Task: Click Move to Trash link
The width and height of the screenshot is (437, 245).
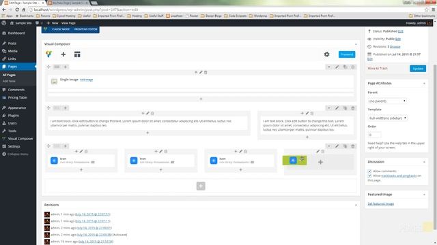Action: (x=378, y=68)
